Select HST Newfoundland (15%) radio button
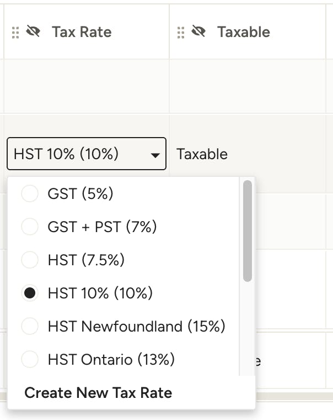The width and height of the screenshot is (333, 420). [x=30, y=326]
